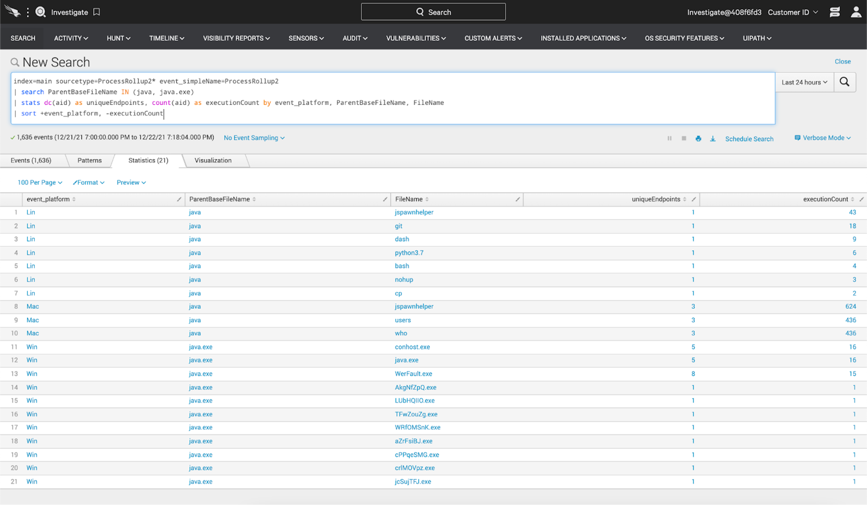Open the OS SECURITY FEATURES menu
The image size is (867, 505).
coord(684,38)
